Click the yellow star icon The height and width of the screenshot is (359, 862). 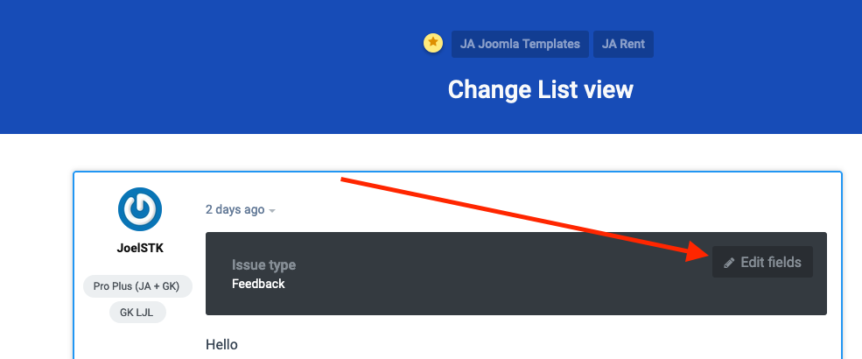click(x=432, y=43)
